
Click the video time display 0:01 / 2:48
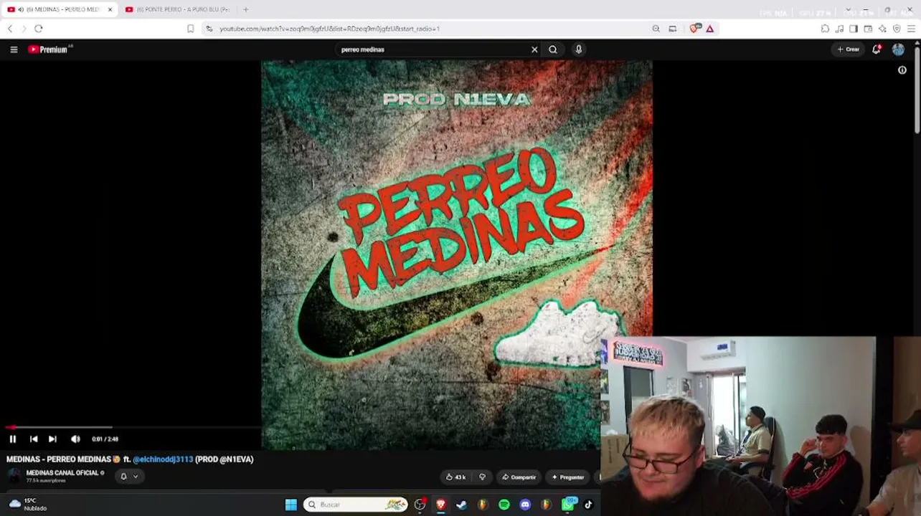105,439
